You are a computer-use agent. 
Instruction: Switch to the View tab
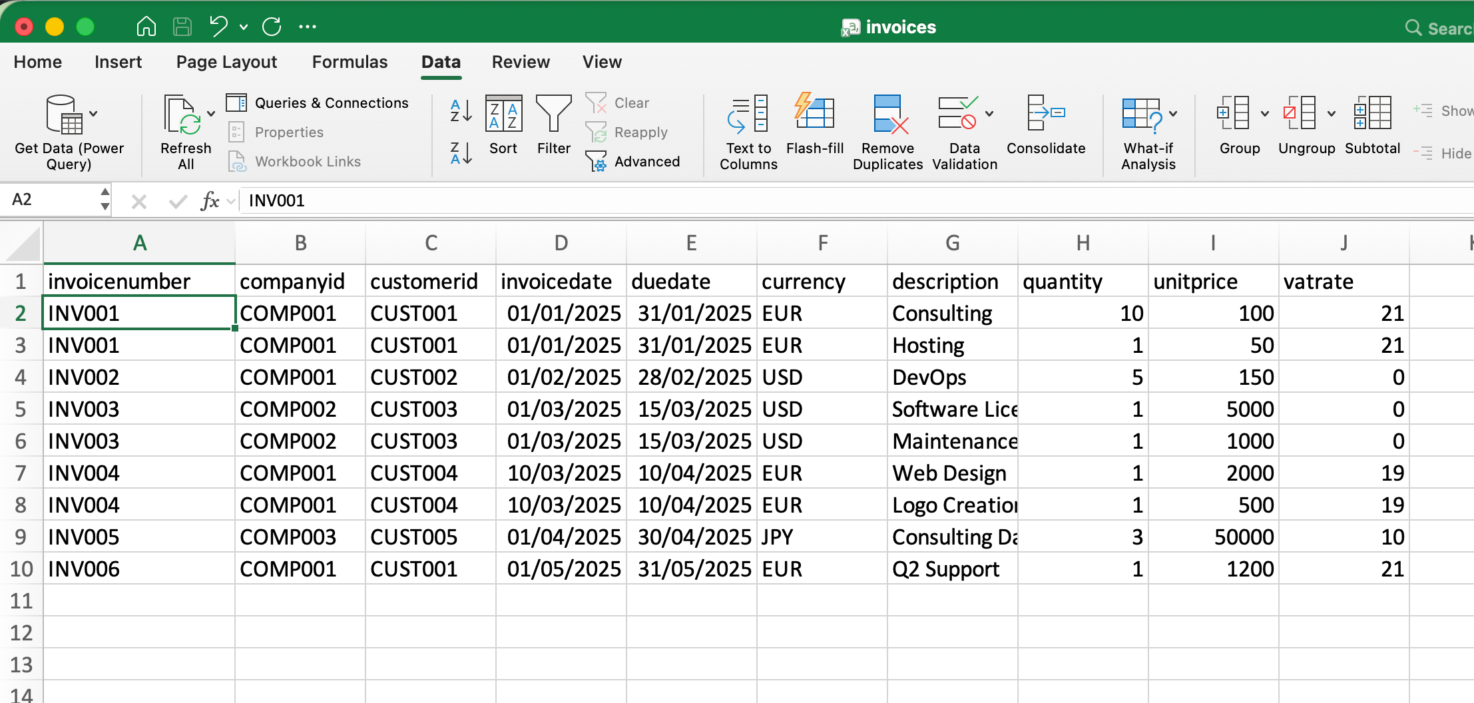(602, 62)
